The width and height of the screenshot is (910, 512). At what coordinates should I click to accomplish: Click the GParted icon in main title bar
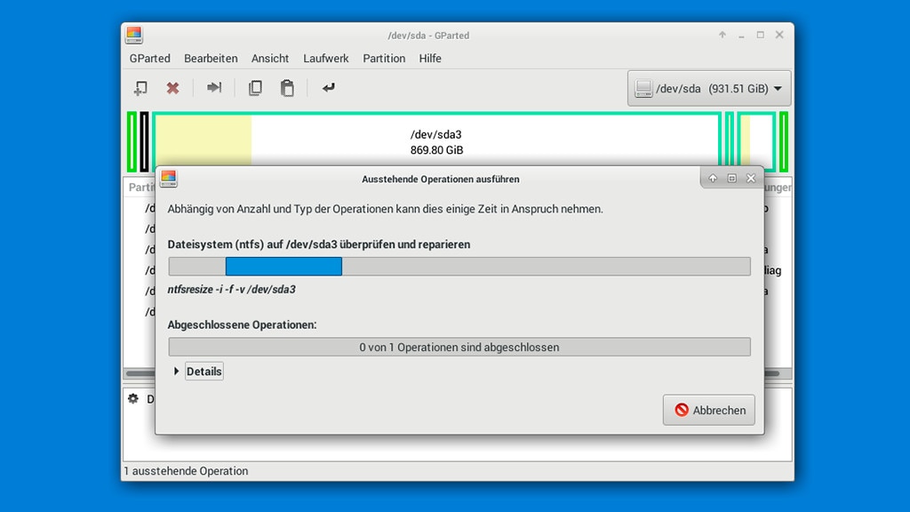pos(134,35)
